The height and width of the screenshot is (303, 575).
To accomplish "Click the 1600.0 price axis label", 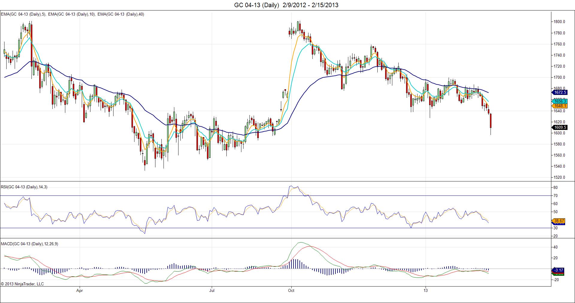I will tap(559, 133).
